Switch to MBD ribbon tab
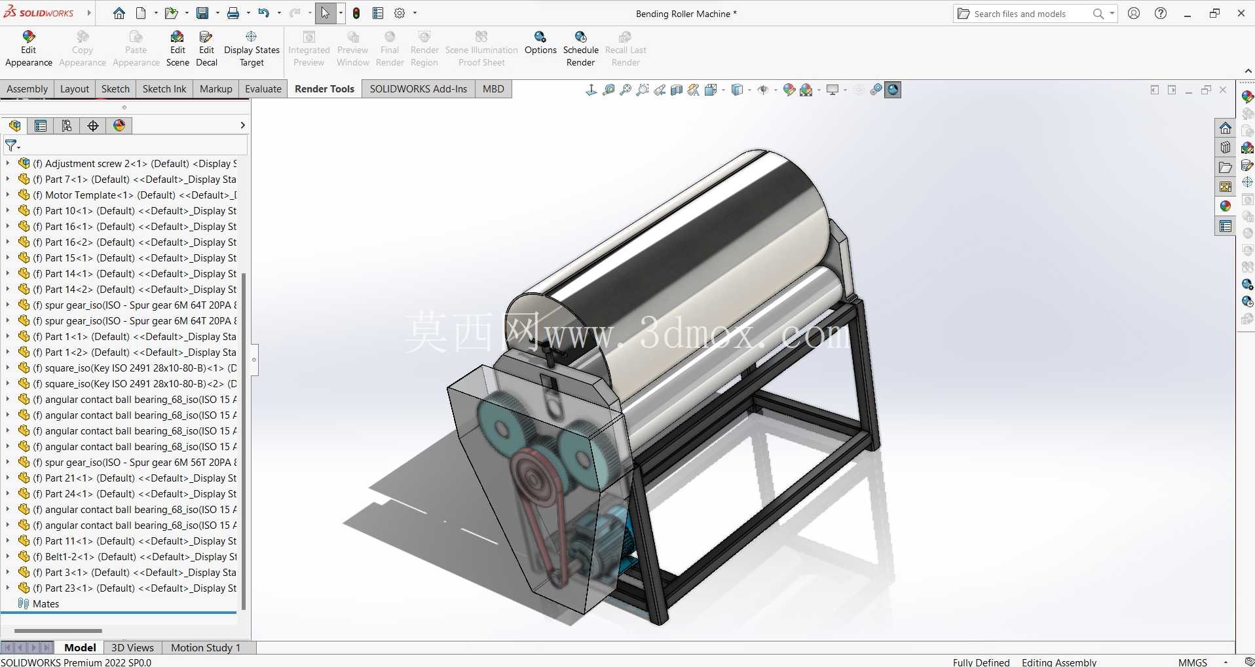Screen dimensions: 1255x667 (x=493, y=89)
